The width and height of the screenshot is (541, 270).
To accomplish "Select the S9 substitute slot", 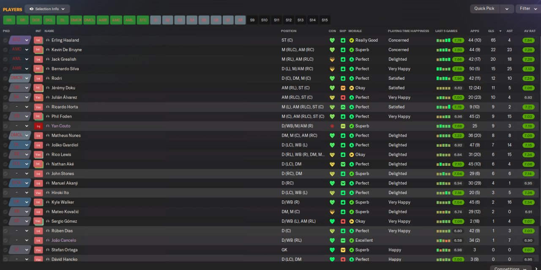I will click(x=252, y=20).
